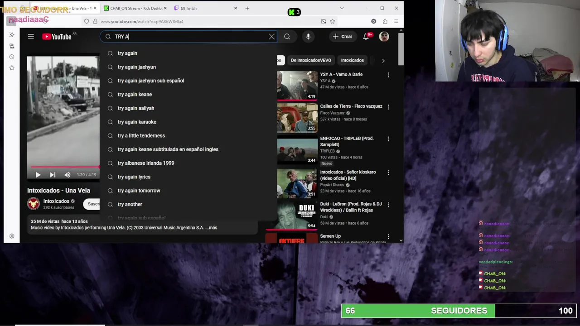Image resolution: width=580 pixels, height=326 pixels.
Task: Skip to the next video
Action: (53, 175)
